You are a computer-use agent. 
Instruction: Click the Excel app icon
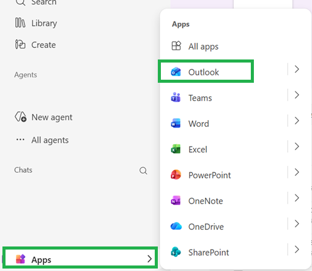pyautogui.click(x=176, y=149)
